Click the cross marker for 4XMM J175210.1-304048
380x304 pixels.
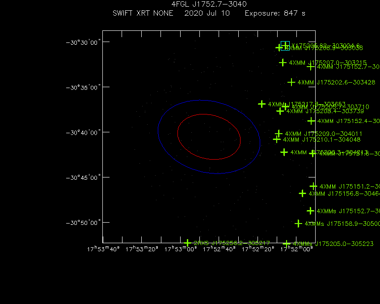pos(277,139)
